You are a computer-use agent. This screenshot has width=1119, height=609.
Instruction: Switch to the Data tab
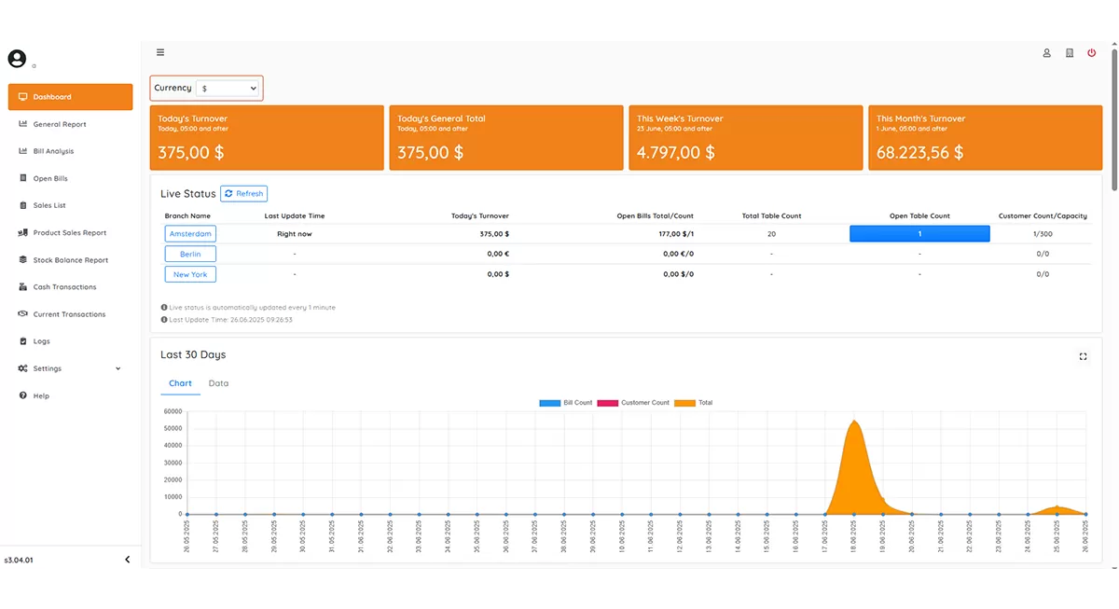[218, 383]
